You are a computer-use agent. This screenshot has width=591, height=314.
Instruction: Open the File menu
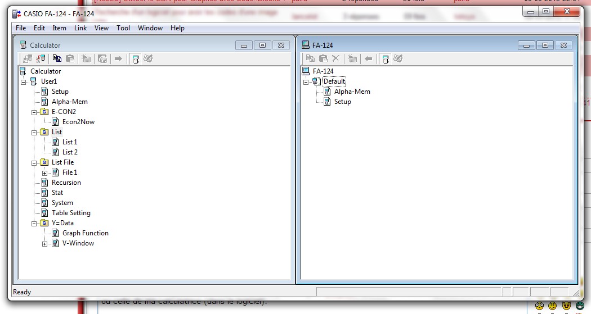[21, 28]
